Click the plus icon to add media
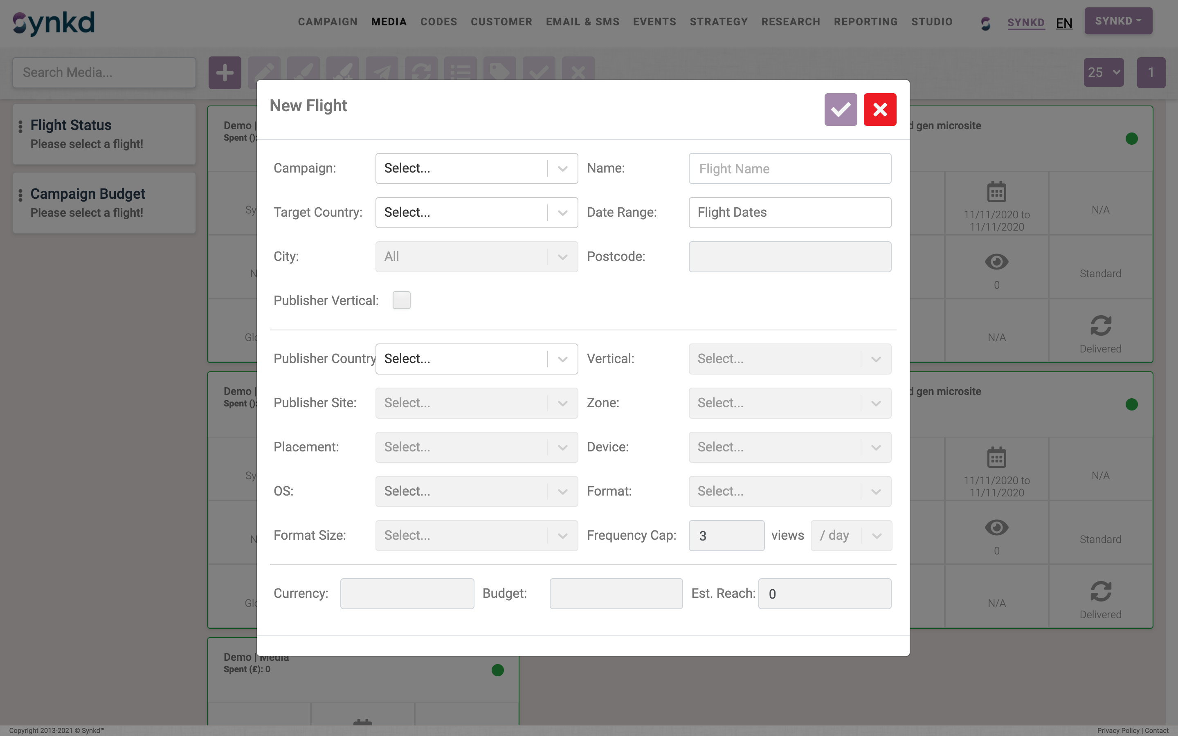The width and height of the screenshot is (1178, 736). [225, 73]
